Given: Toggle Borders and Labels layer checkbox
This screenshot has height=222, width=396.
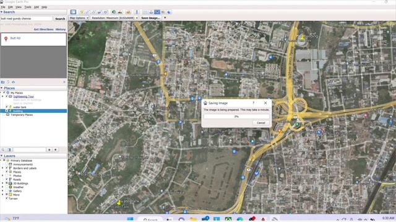Looking at the screenshot, I should click(x=7, y=168).
